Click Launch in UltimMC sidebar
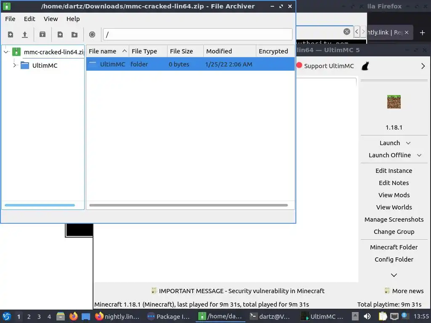 [x=390, y=143]
